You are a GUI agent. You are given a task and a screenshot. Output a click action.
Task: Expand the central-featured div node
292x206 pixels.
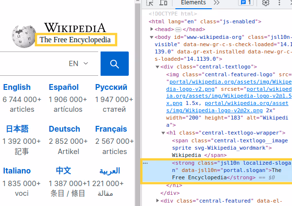click(157, 201)
